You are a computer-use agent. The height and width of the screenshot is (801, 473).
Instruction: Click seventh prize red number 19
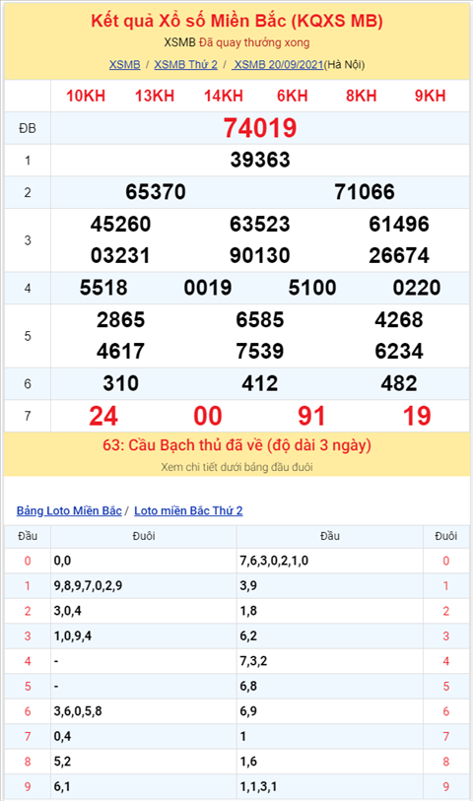coord(417,416)
